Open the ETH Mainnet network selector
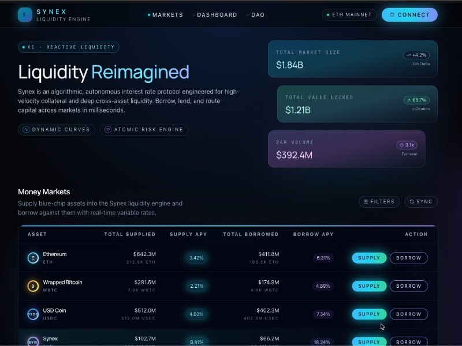 (x=349, y=15)
